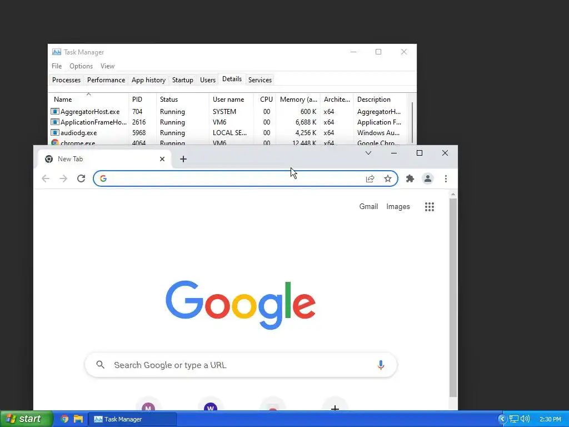Switch to the Services tab
This screenshot has width=569, height=427.
[260, 80]
